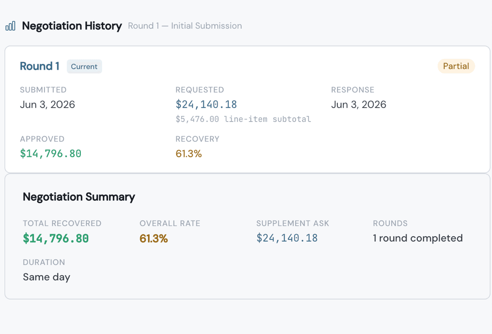Screen dimensions: 492x334
Task: Click the TOTAL RECOVERED label
Action: (62, 223)
